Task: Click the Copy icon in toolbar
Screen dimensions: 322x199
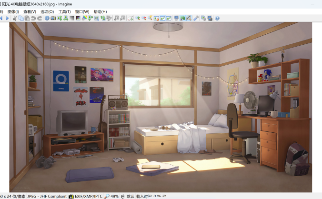Action: coord(21,18)
